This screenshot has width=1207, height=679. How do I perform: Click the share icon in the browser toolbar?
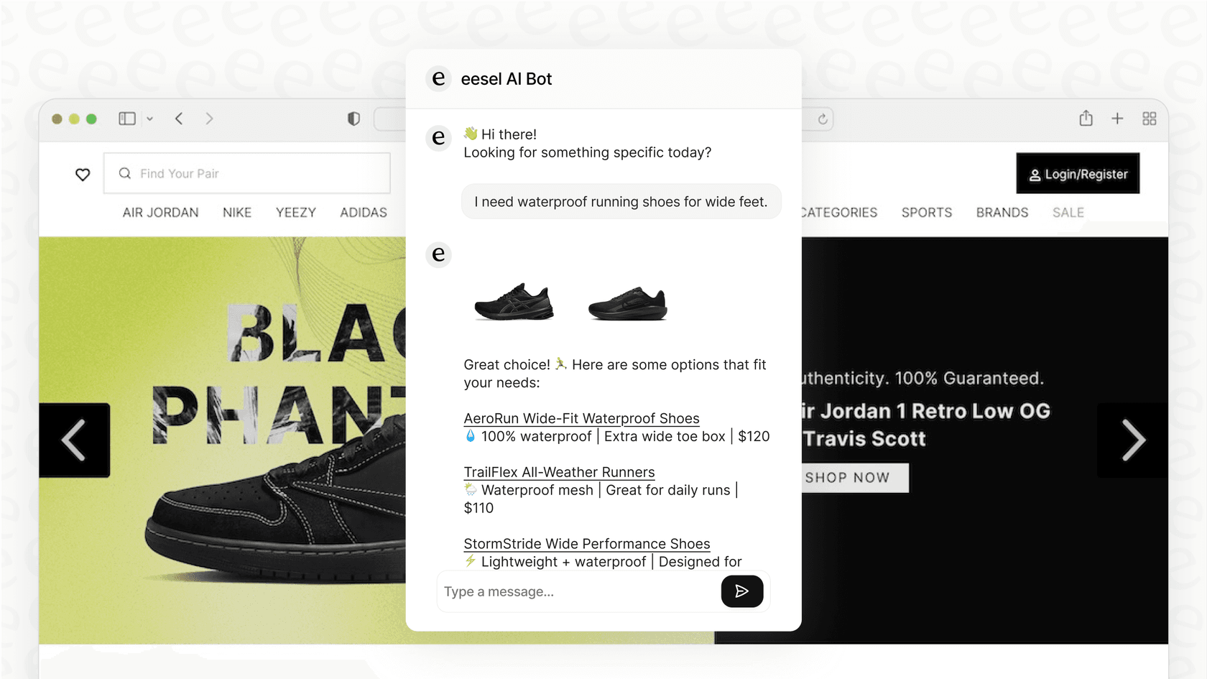(x=1086, y=118)
